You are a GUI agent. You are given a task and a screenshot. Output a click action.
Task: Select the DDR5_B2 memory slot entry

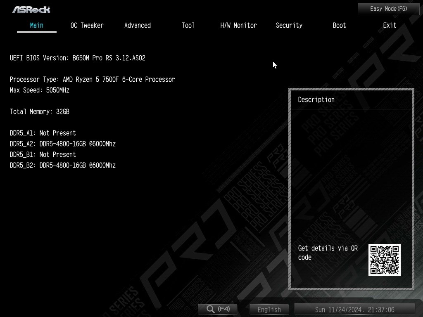click(x=63, y=165)
